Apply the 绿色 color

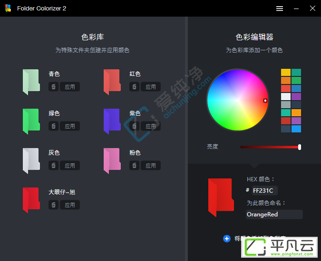[70, 126]
